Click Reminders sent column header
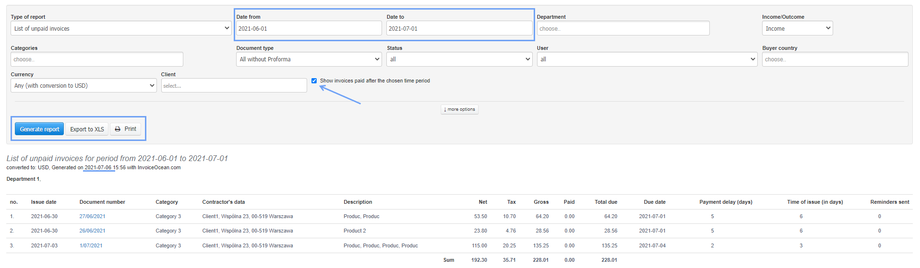 890,202
